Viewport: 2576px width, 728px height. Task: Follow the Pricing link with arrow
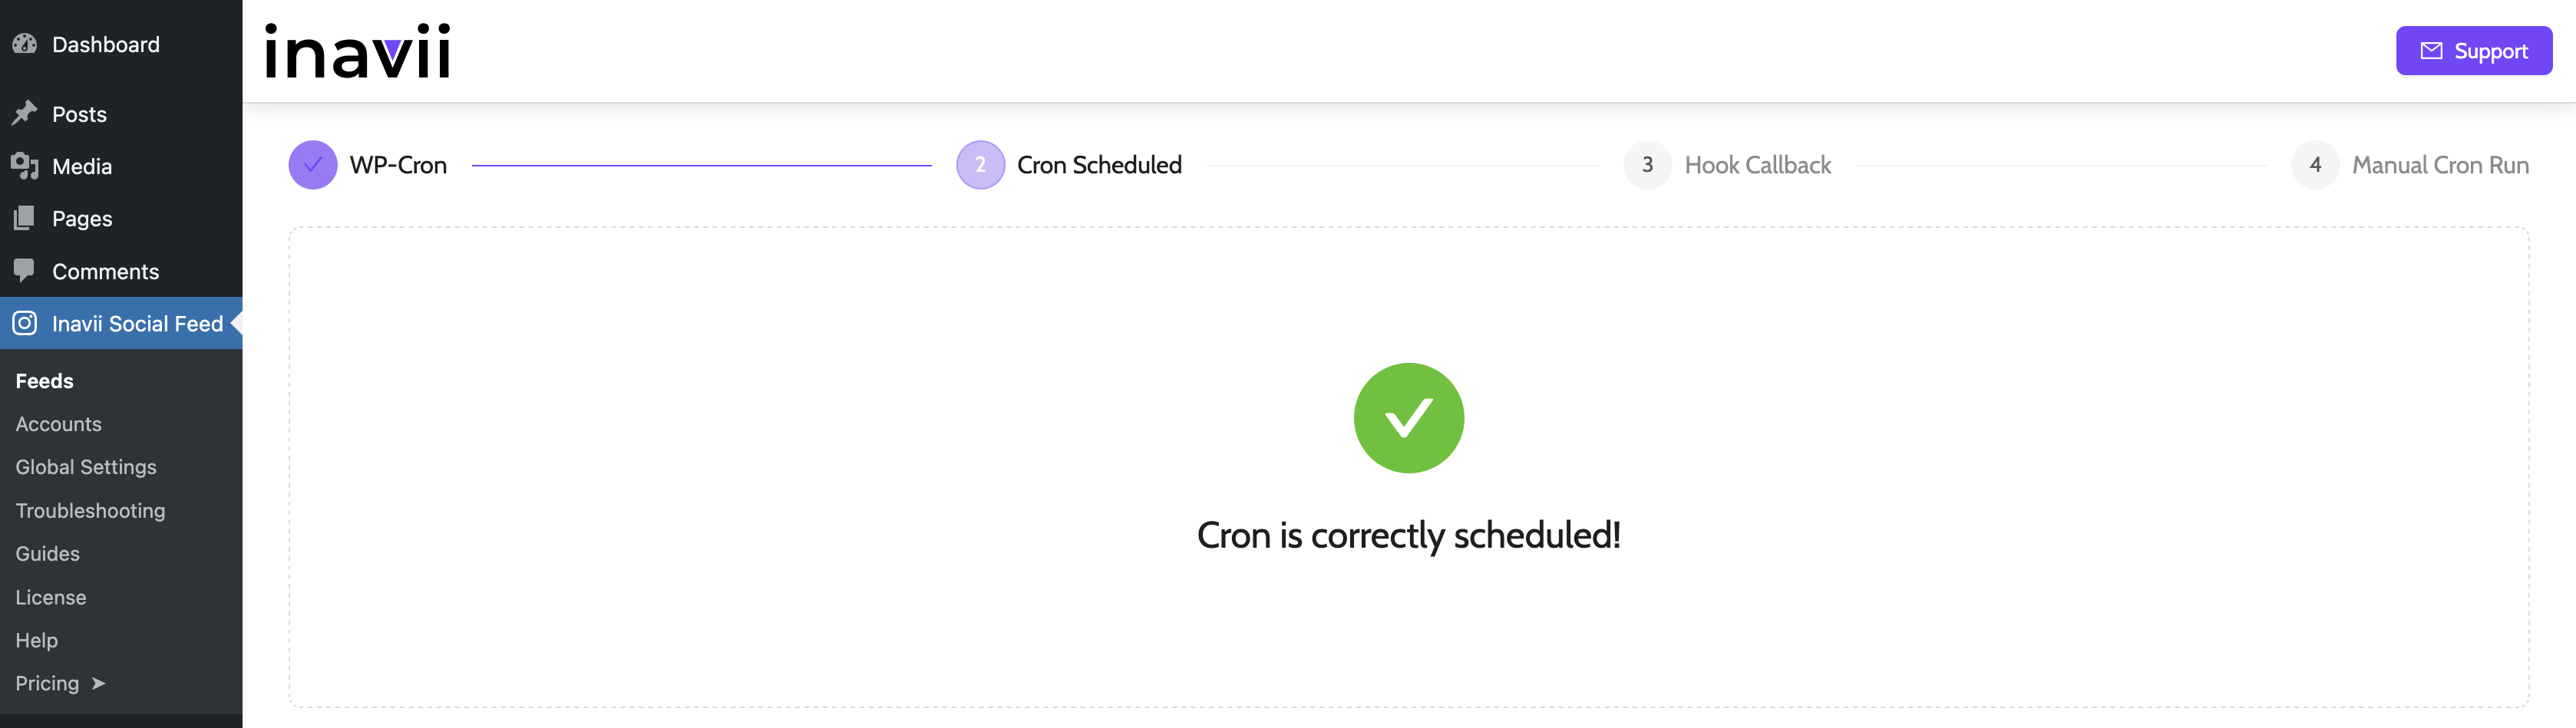coord(60,683)
